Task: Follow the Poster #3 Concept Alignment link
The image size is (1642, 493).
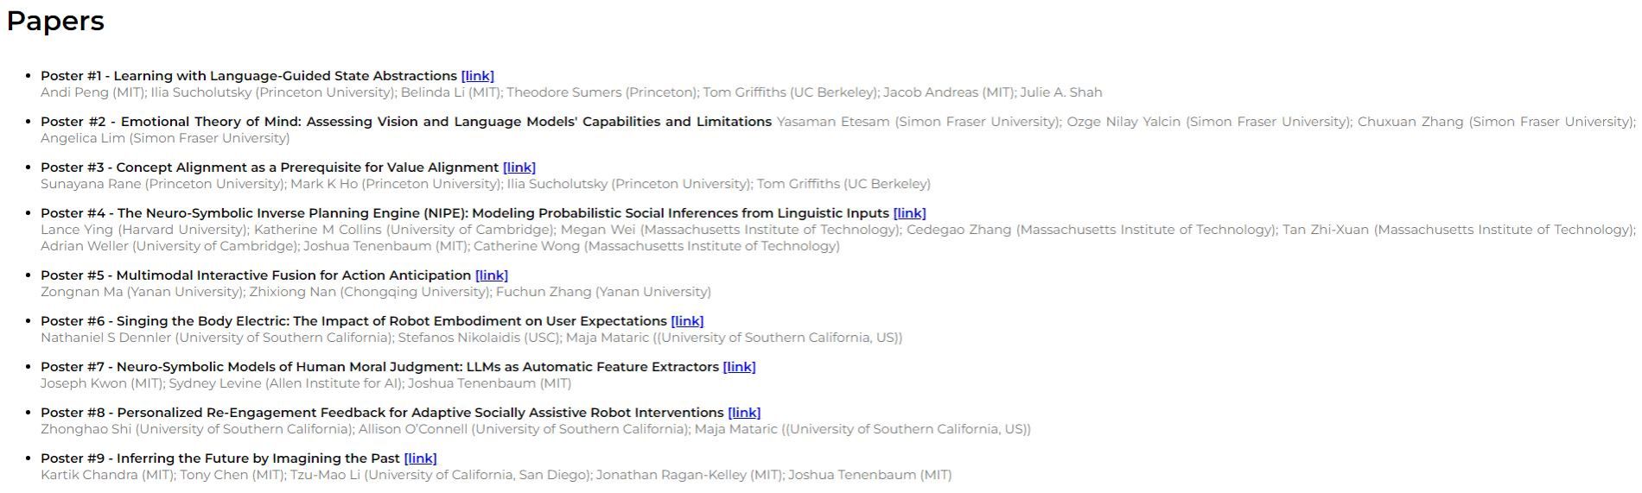Action: pos(519,167)
